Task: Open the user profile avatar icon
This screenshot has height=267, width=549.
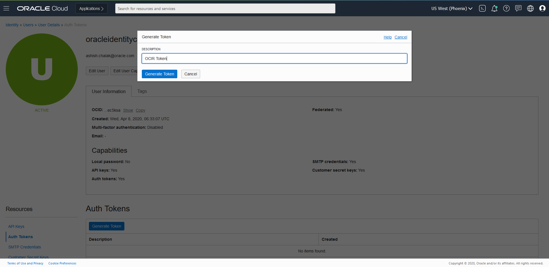Action: point(542,9)
